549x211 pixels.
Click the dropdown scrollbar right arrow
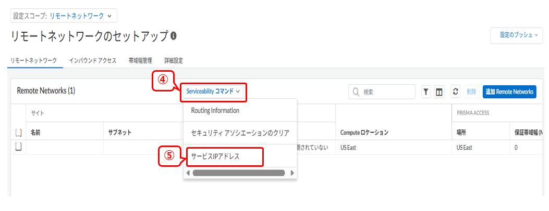tap(292, 173)
